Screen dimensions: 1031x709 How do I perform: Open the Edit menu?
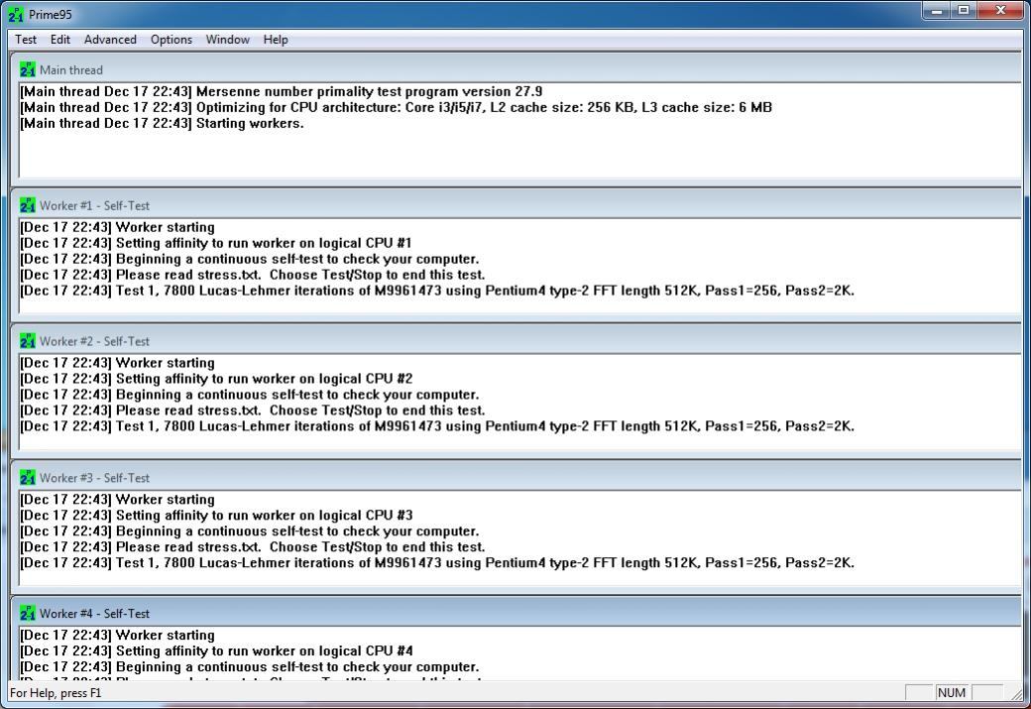coord(59,40)
